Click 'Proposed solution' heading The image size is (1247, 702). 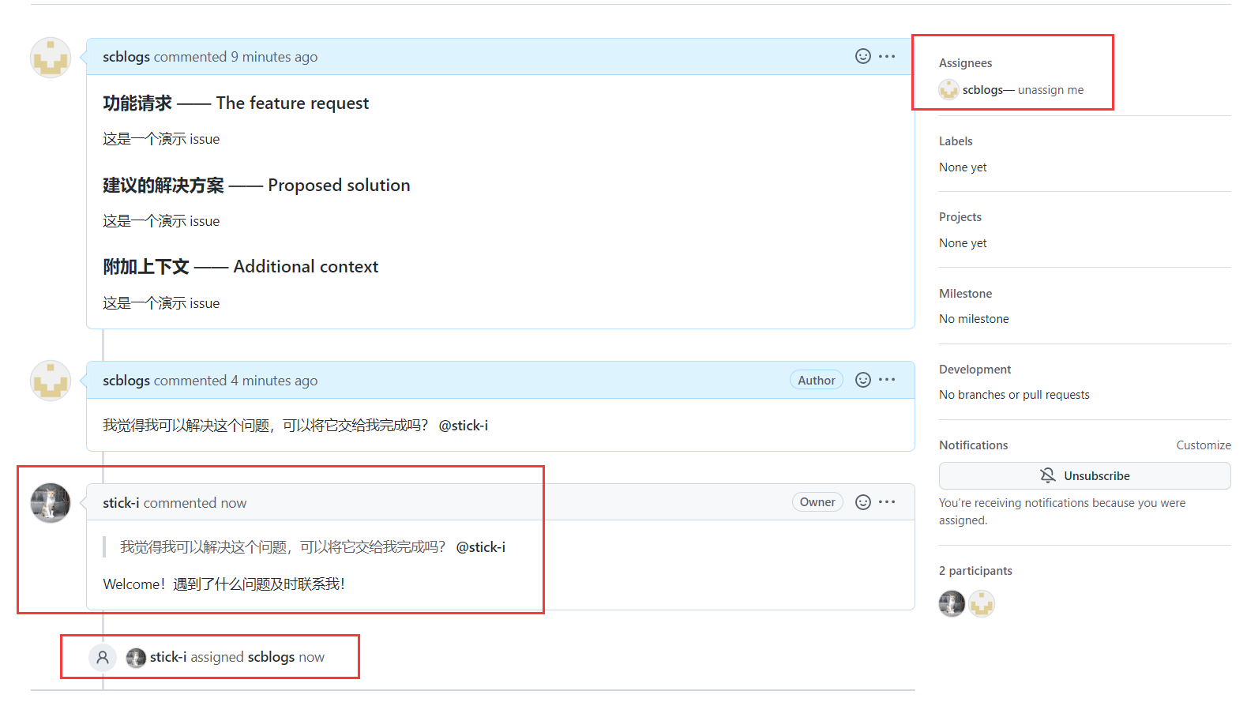pos(339,186)
